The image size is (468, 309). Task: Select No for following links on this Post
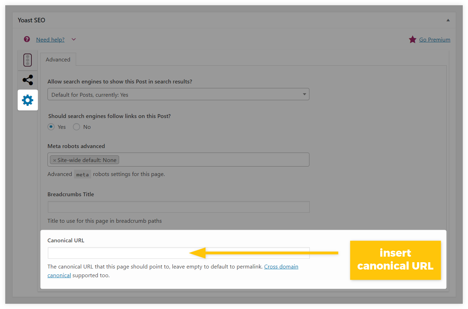point(76,127)
